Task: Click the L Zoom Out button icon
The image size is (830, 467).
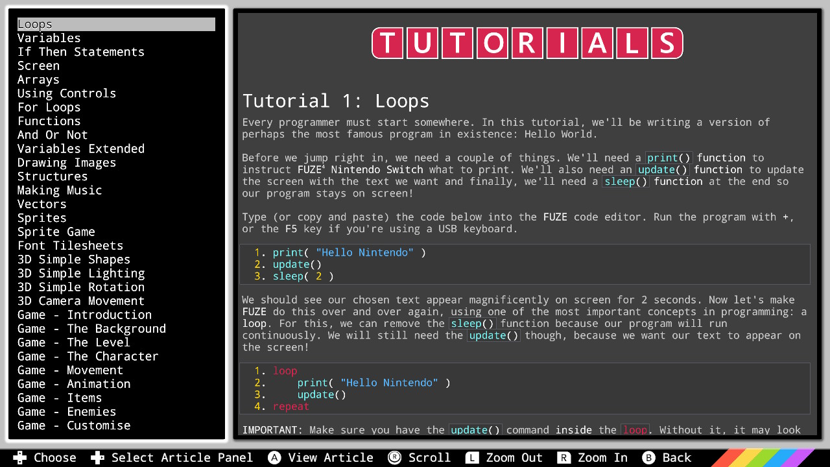Action: point(473,457)
